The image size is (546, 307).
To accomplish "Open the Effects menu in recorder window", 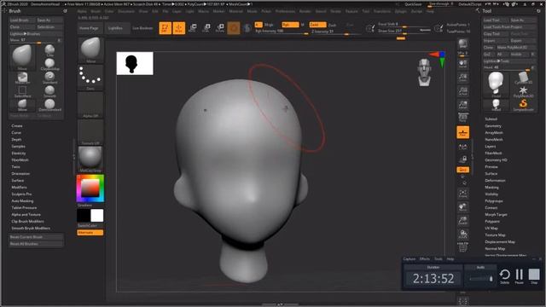I will pyautogui.click(x=425, y=259).
